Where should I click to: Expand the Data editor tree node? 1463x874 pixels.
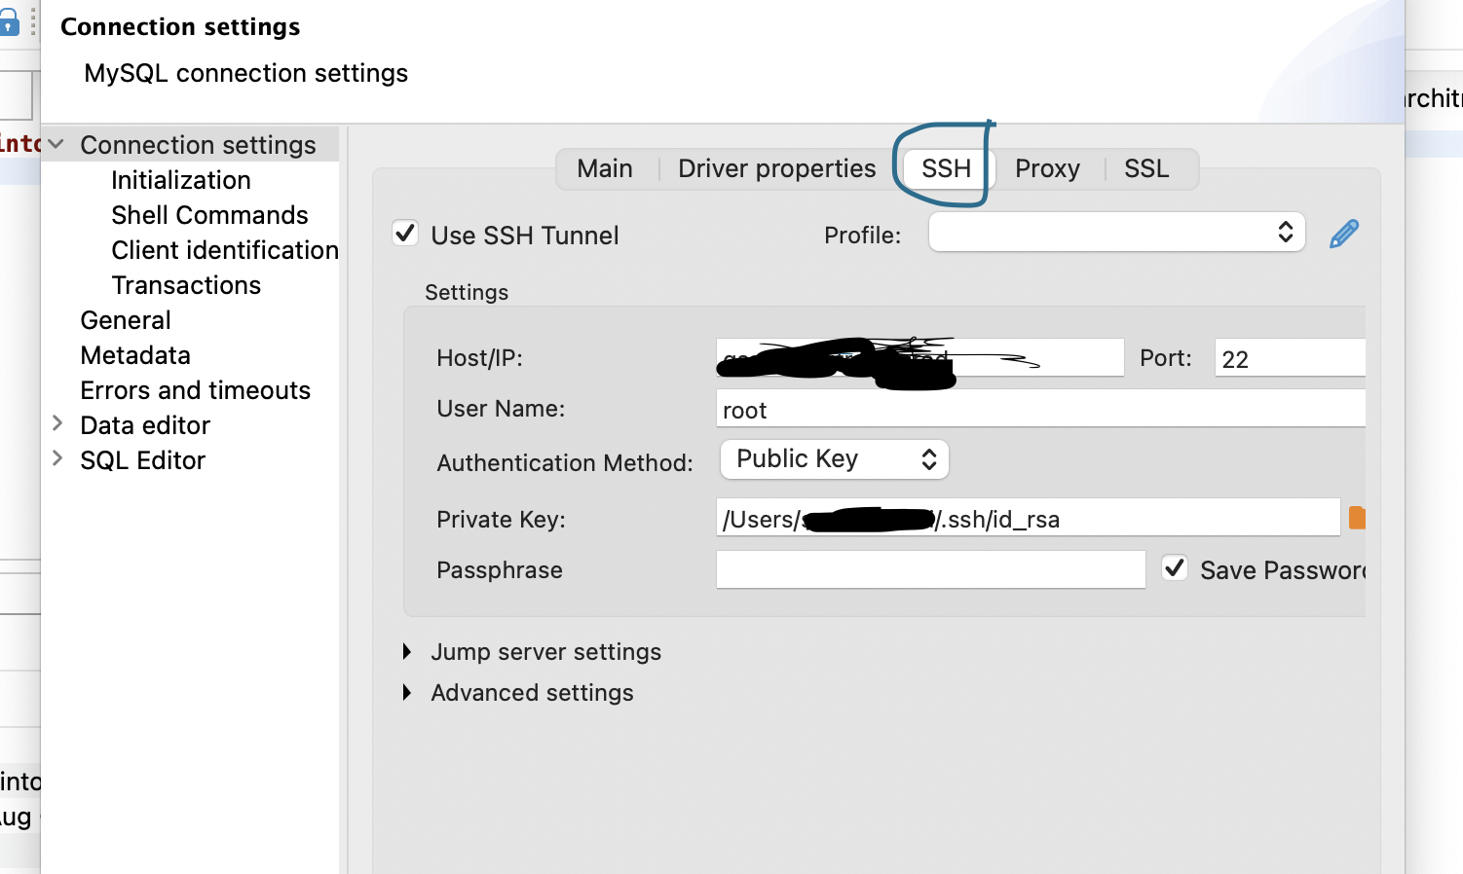pyautogui.click(x=56, y=424)
